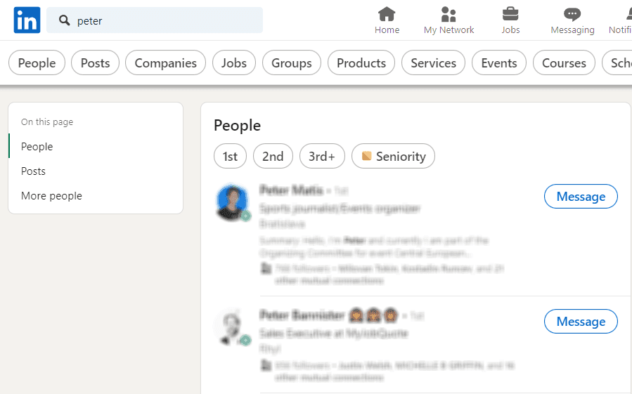Jump to Posts in the sidebar
Viewport: 632px width, 394px height.
click(x=33, y=171)
